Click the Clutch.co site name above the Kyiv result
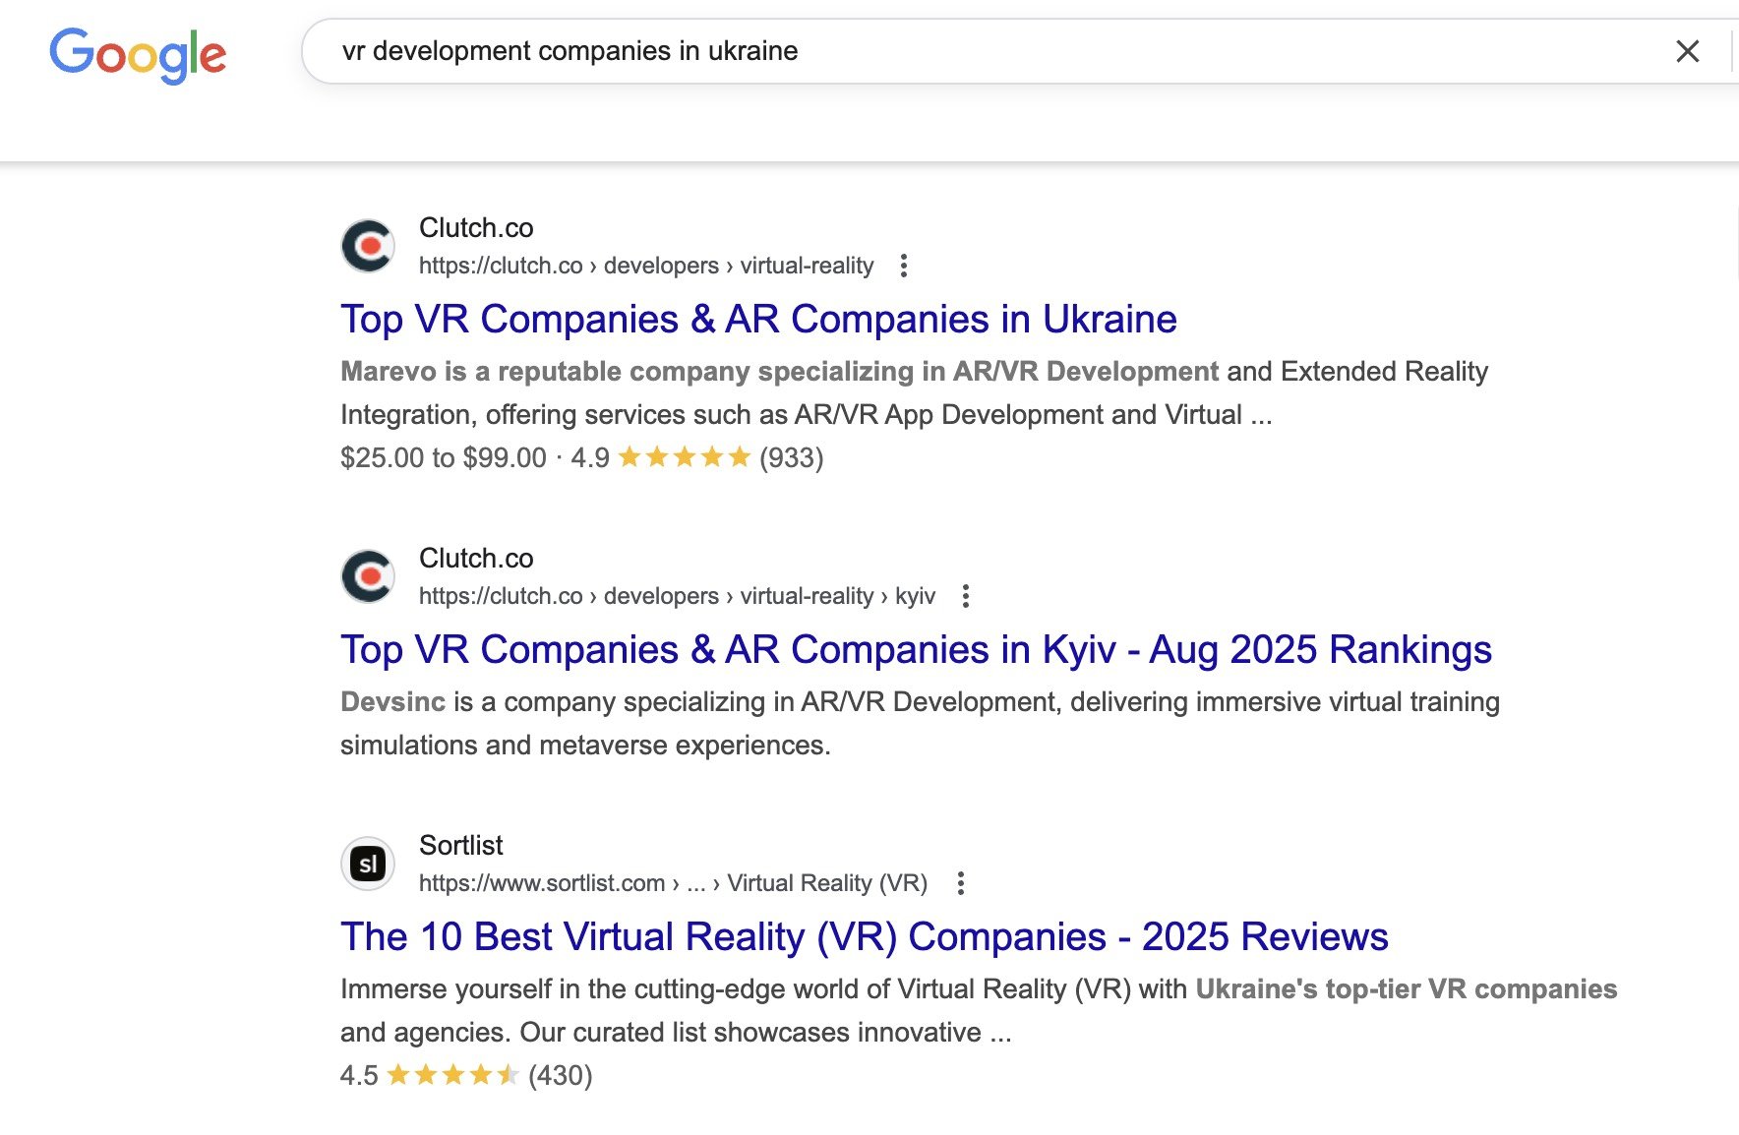The height and width of the screenshot is (1135, 1739). point(476,559)
